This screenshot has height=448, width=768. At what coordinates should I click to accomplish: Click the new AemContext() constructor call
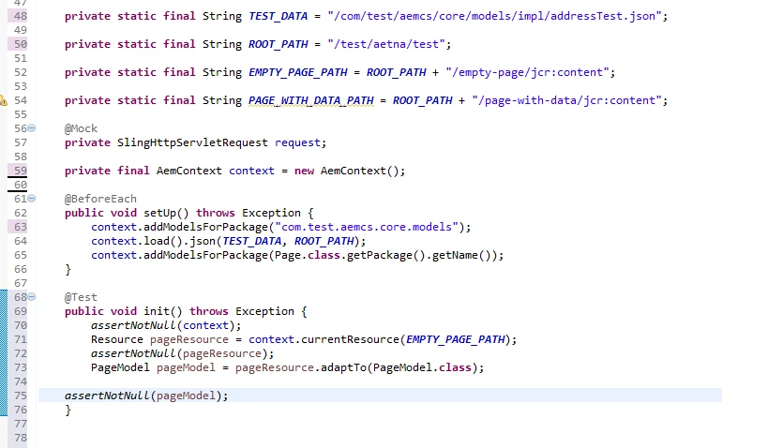coord(347,171)
